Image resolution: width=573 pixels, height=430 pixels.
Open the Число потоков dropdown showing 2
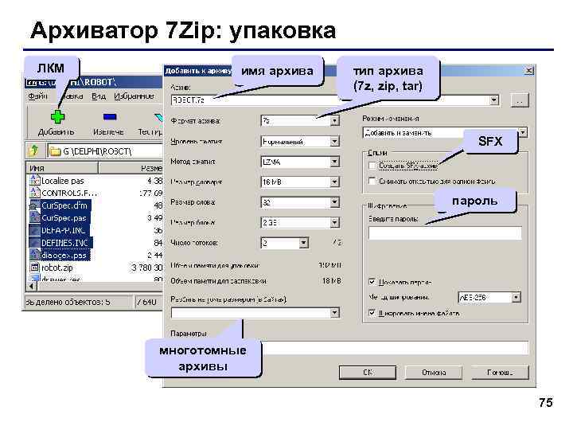coord(303,242)
